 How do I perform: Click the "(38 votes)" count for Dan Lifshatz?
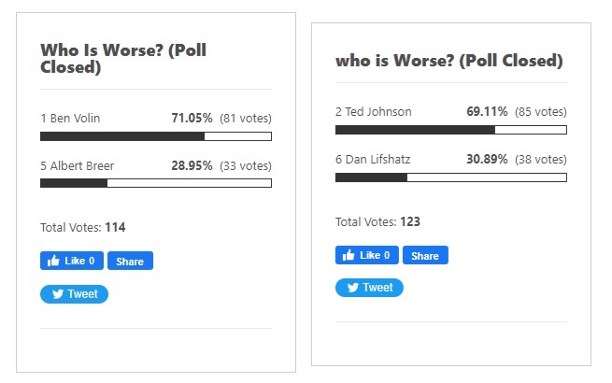[540, 159]
